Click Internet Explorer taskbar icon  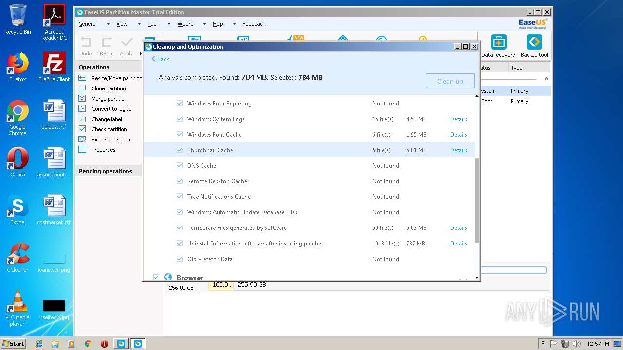[x=39, y=344]
